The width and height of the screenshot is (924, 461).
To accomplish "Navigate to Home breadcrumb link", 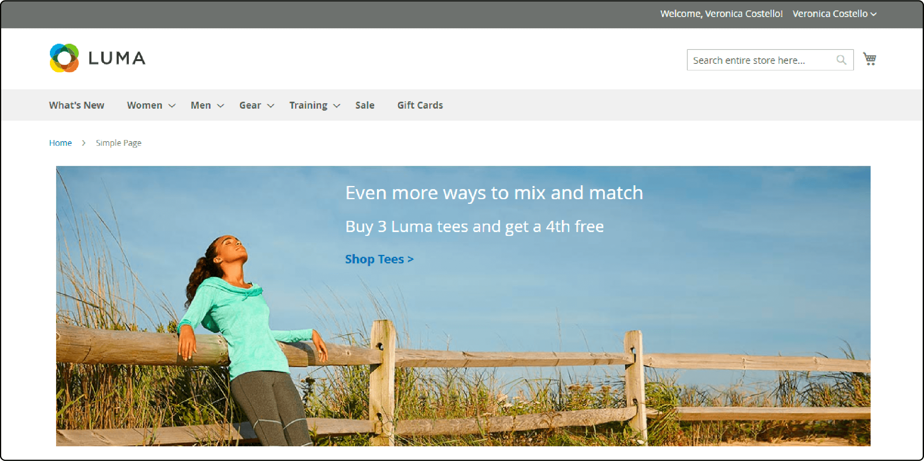I will (60, 143).
